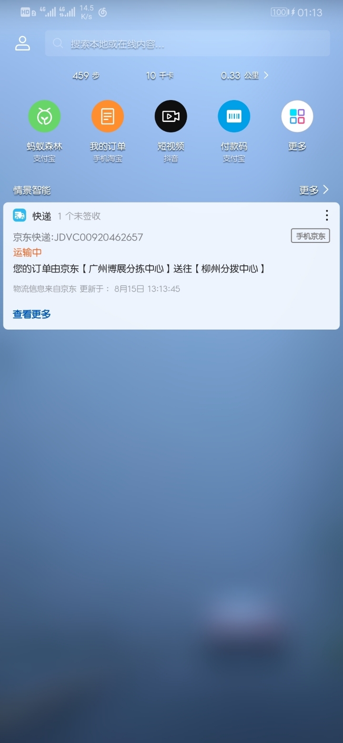343x743 pixels.
Task: Tap the express delivery truck icon
Action: [20, 215]
